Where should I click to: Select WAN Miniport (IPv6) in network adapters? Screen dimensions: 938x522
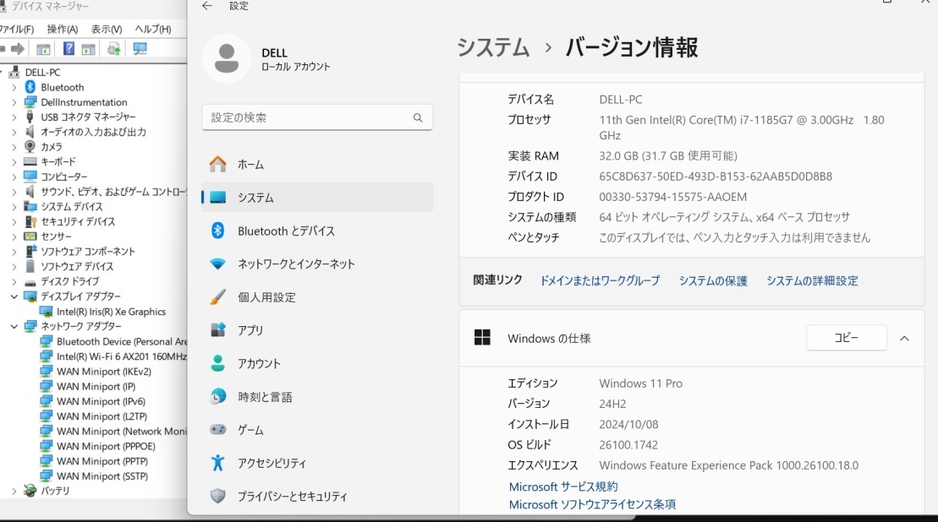(101, 401)
